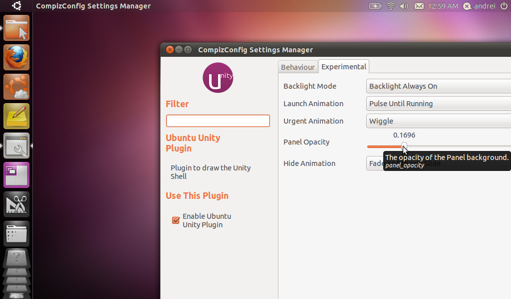Open the Launch Animation dropdown
Image resolution: width=511 pixels, height=299 pixels.
tap(438, 104)
